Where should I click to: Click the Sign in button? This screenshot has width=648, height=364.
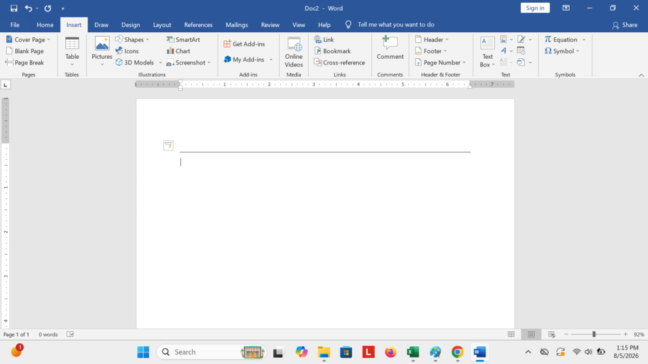(535, 8)
